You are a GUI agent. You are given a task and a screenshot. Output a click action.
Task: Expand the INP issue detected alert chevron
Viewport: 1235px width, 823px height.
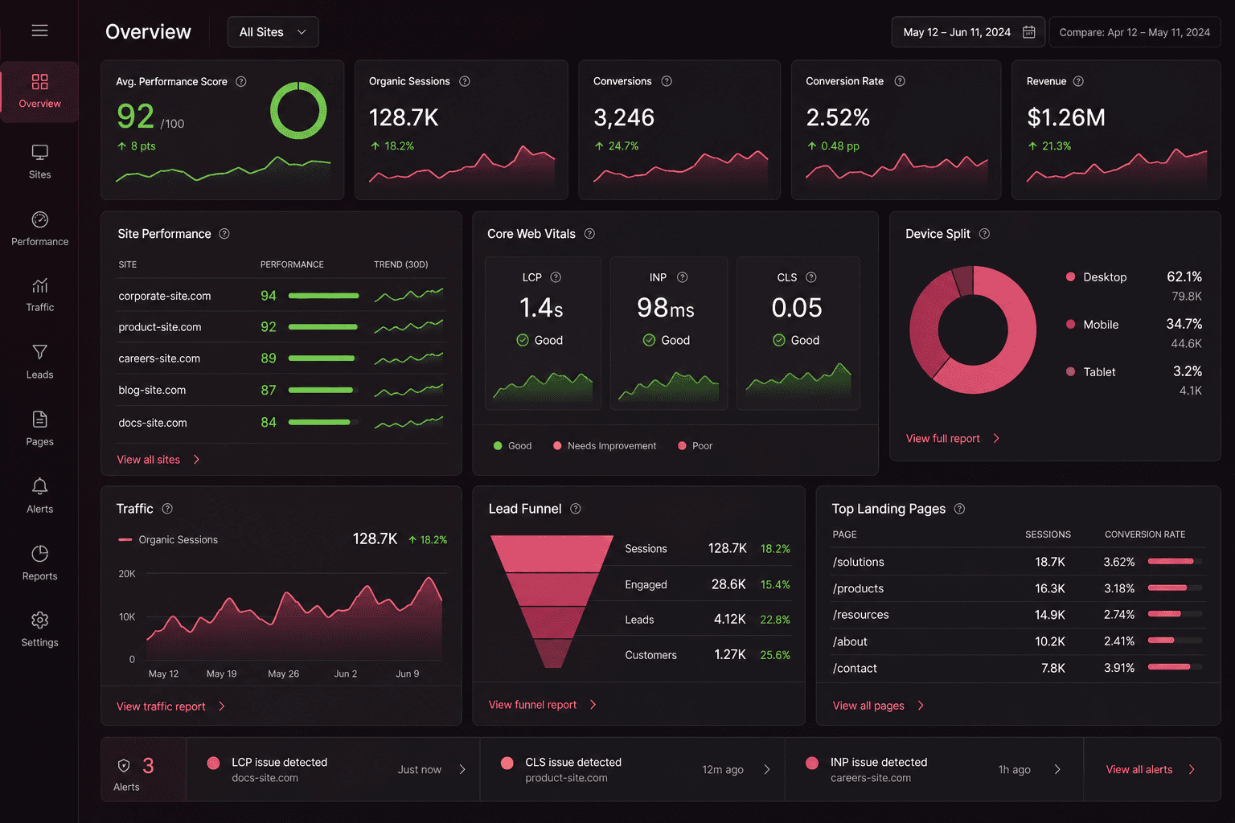tap(1057, 769)
